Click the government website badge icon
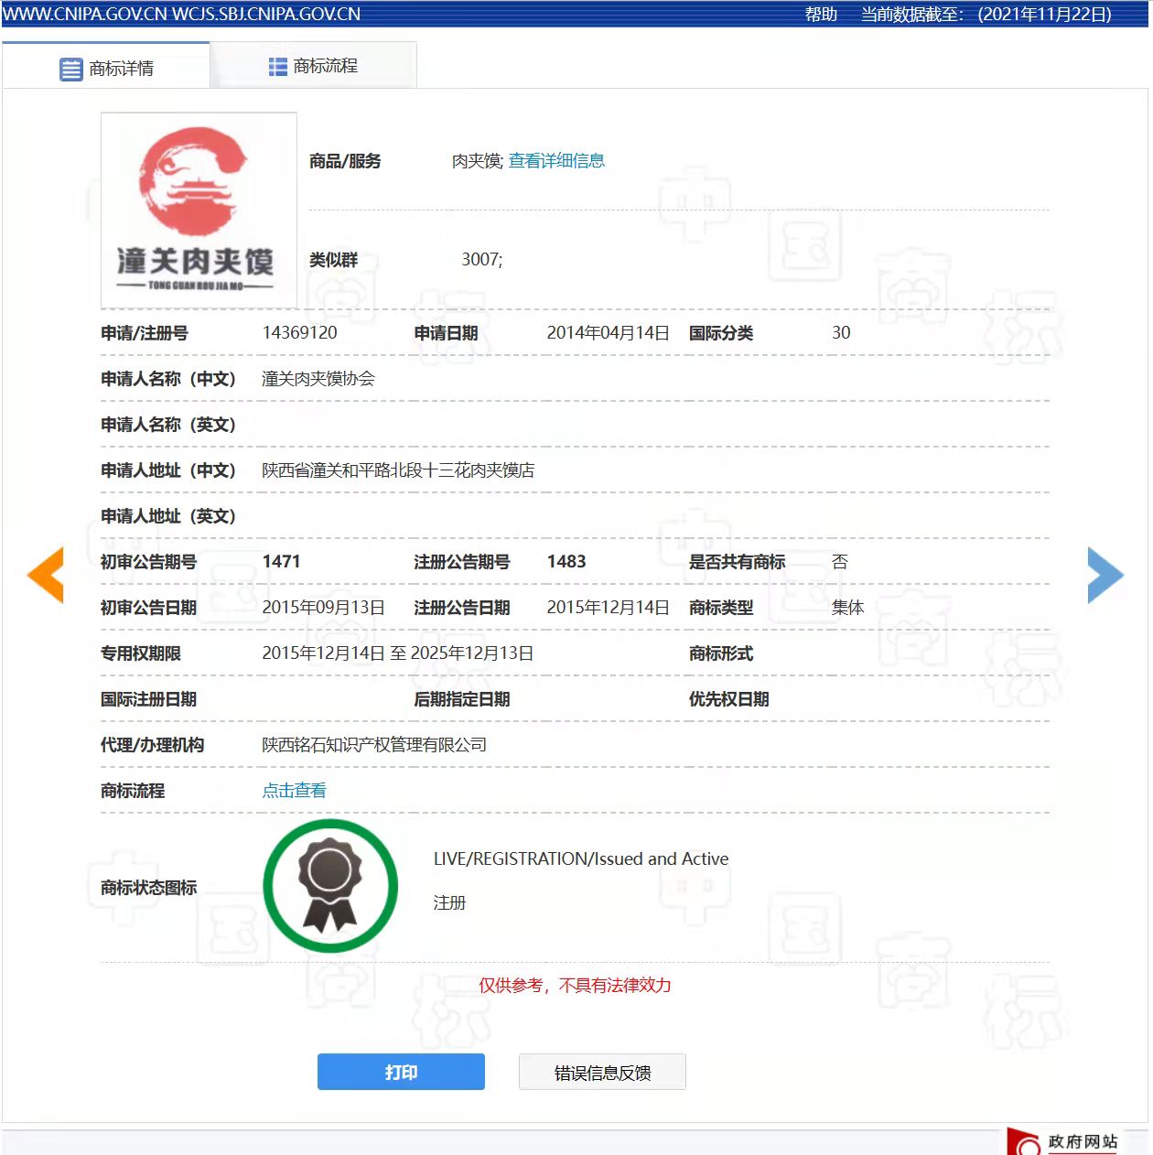This screenshot has width=1153, height=1155. click(x=1025, y=1142)
